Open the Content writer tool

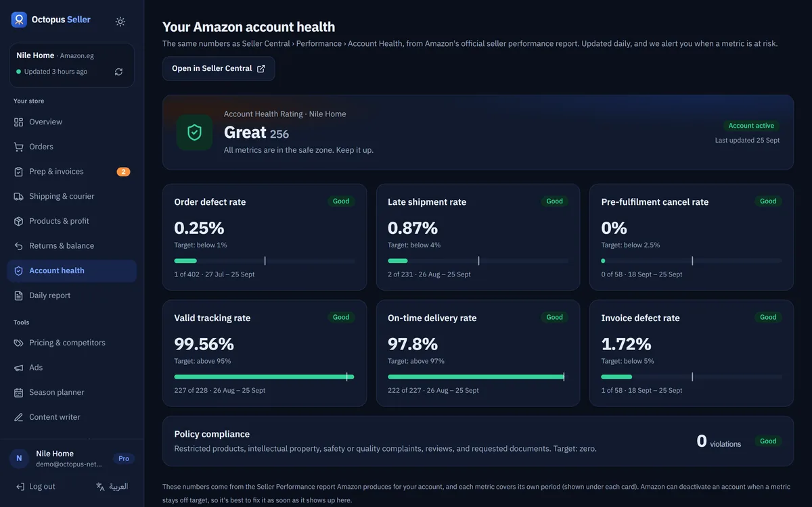coord(72,417)
